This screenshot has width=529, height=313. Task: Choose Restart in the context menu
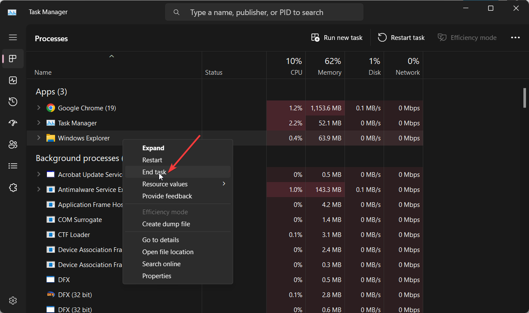tap(178, 160)
